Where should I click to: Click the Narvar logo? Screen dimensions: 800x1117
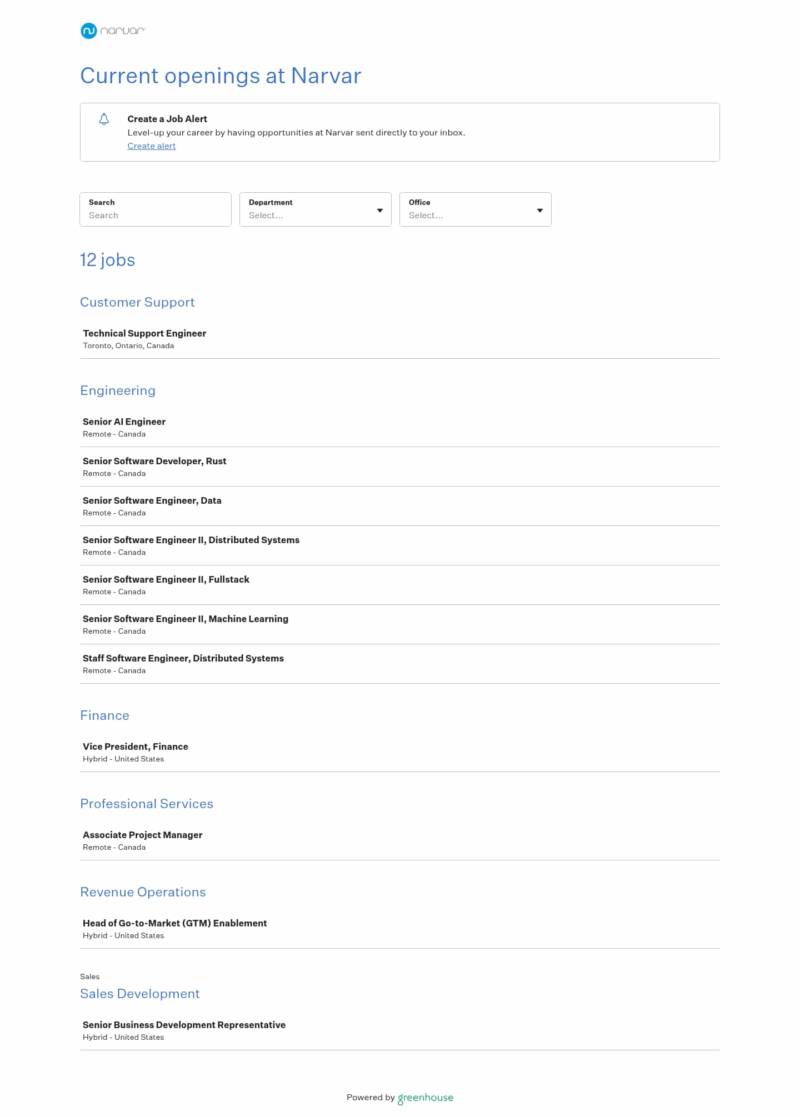[113, 31]
